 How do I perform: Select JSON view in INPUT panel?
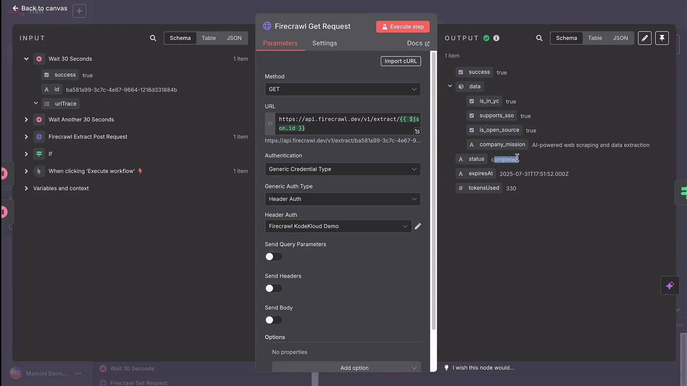(x=234, y=38)
